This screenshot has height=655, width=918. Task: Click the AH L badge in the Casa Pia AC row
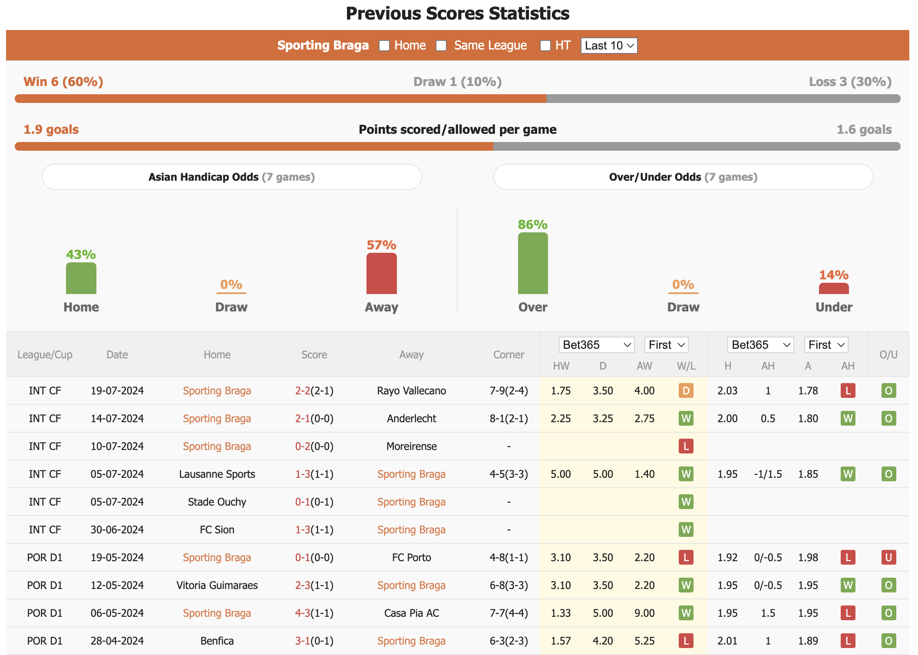[x=848, y=613]
